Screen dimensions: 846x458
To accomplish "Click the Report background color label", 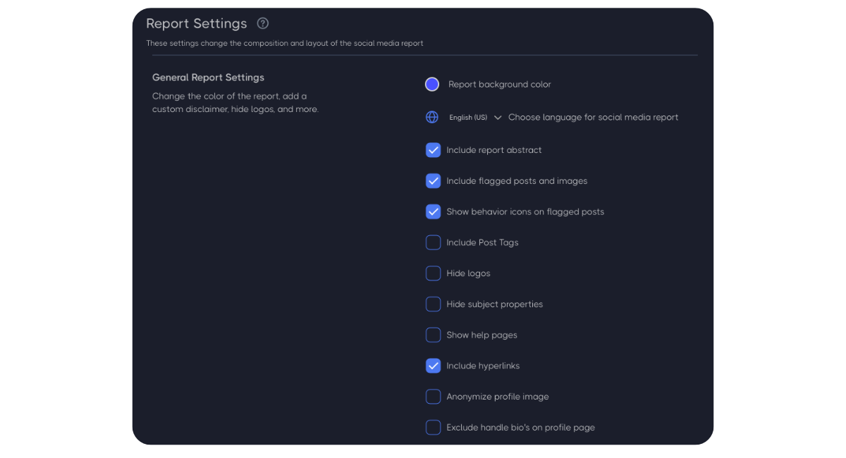I will (500, 85).
